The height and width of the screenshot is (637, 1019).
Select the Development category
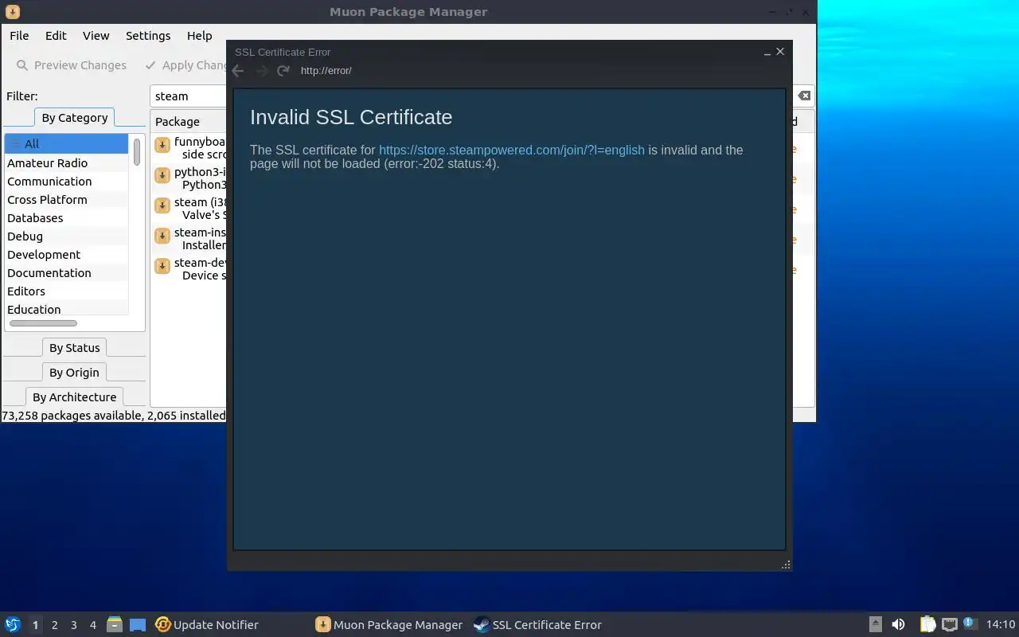(66, 255)
